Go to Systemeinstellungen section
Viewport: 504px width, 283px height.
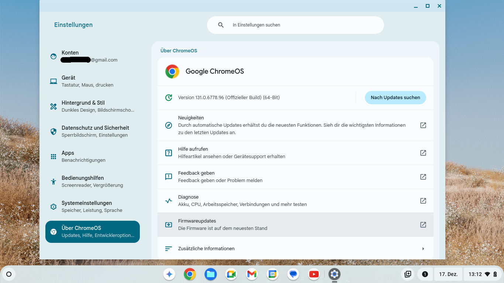tap(93, 207)
